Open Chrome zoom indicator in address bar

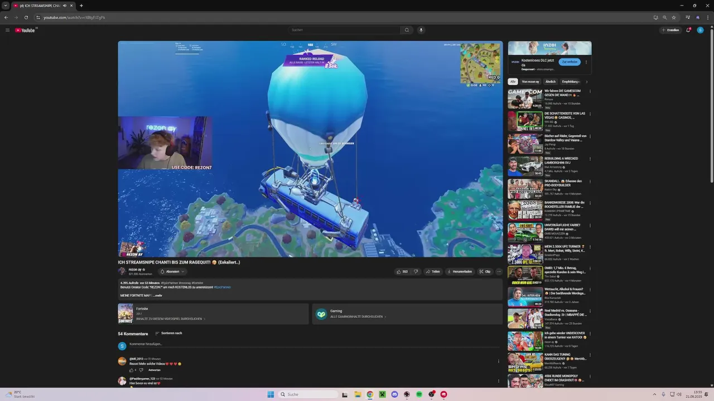click(x=665, y=17)
